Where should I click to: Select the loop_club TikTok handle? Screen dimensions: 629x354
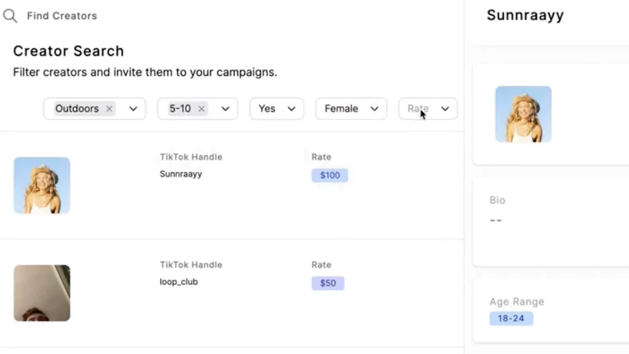(179, 282)
